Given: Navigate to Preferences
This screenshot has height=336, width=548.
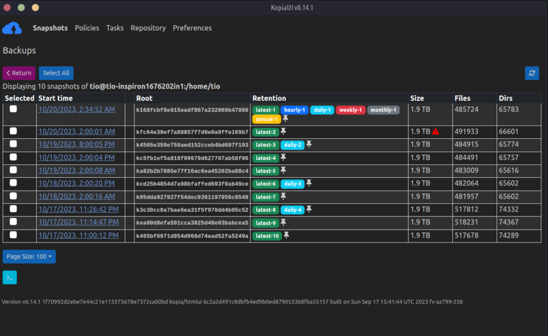Looking at the screenshot, I should (192, 28).
